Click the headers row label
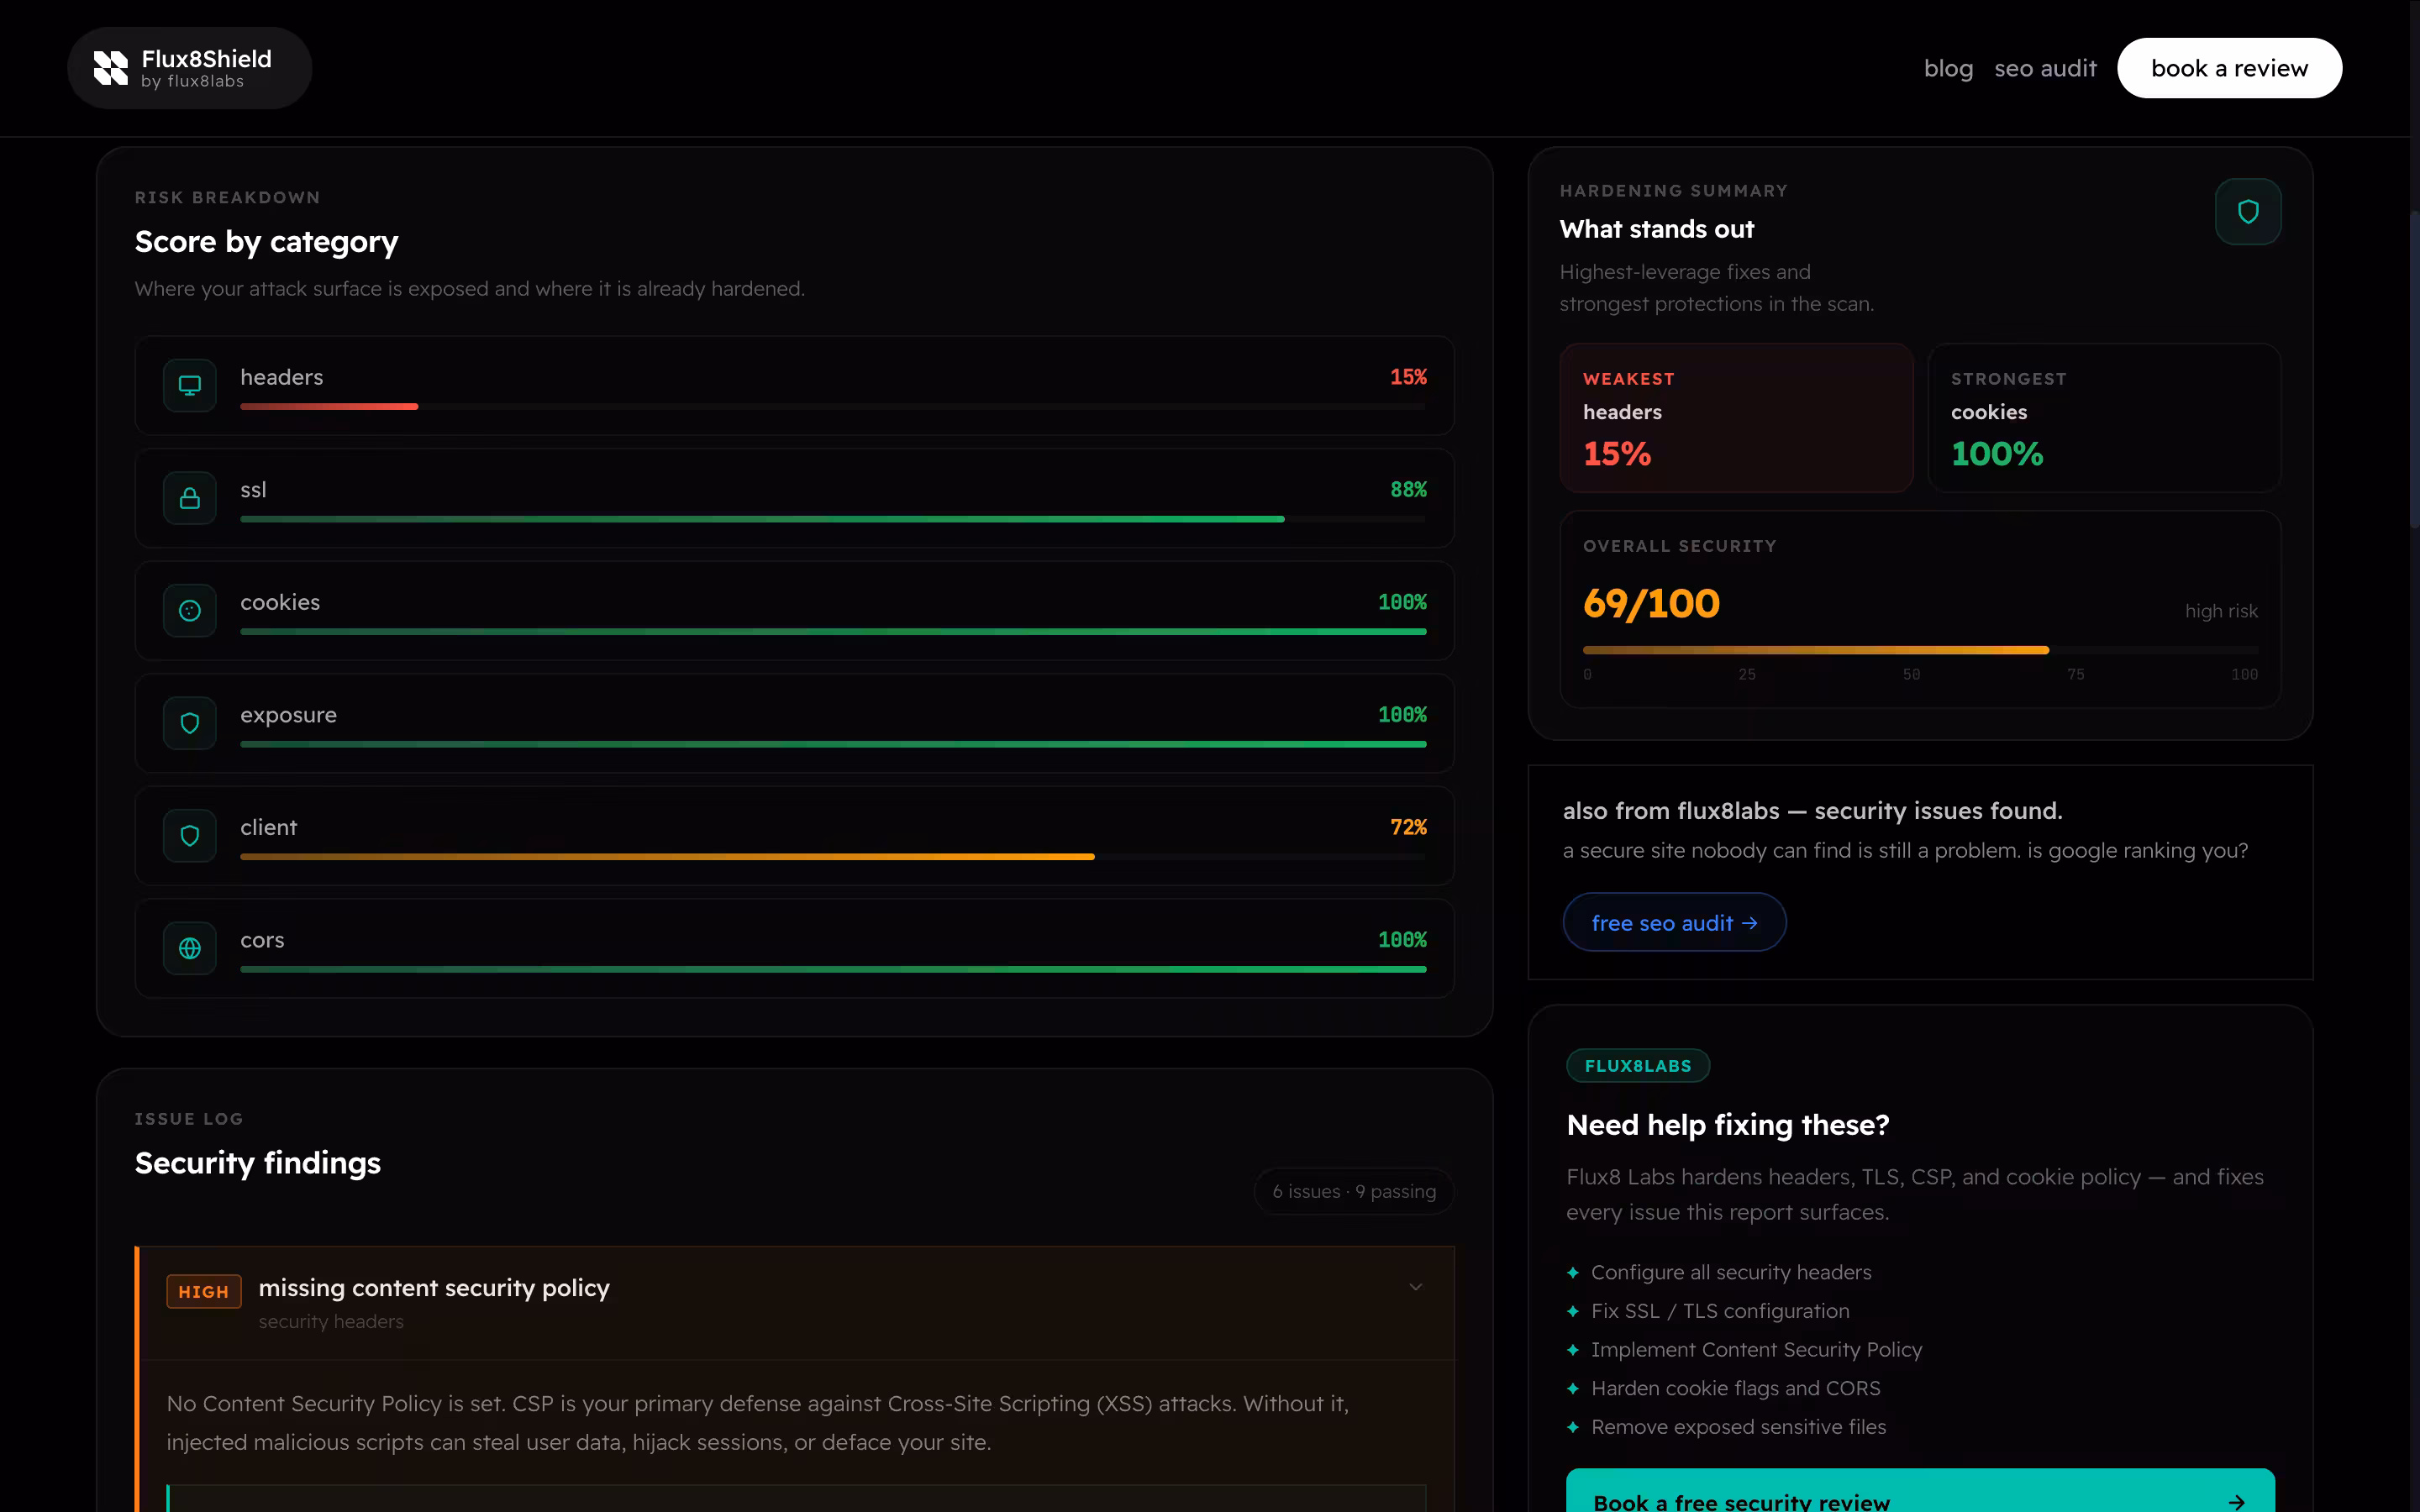Screen dimensions: 2420x1512 pos(282,377)
